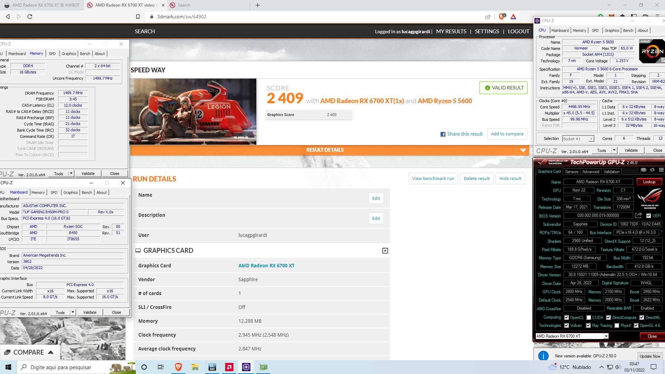
Task: Open GPU selection dropdown AMD Radeon RX 6700 XT
Action: [572, 336]
